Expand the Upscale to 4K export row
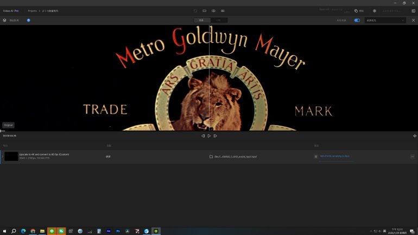Screen dimensions: 418x235 click(2, 156)
